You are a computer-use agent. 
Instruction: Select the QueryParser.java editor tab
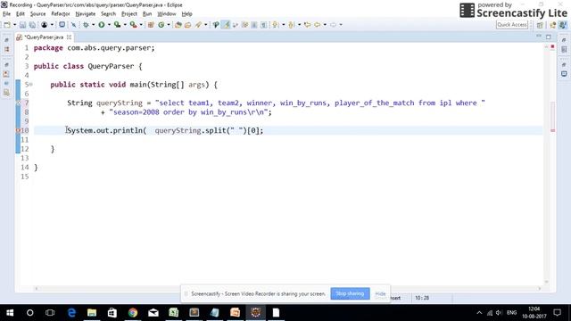tap(45, 37)
